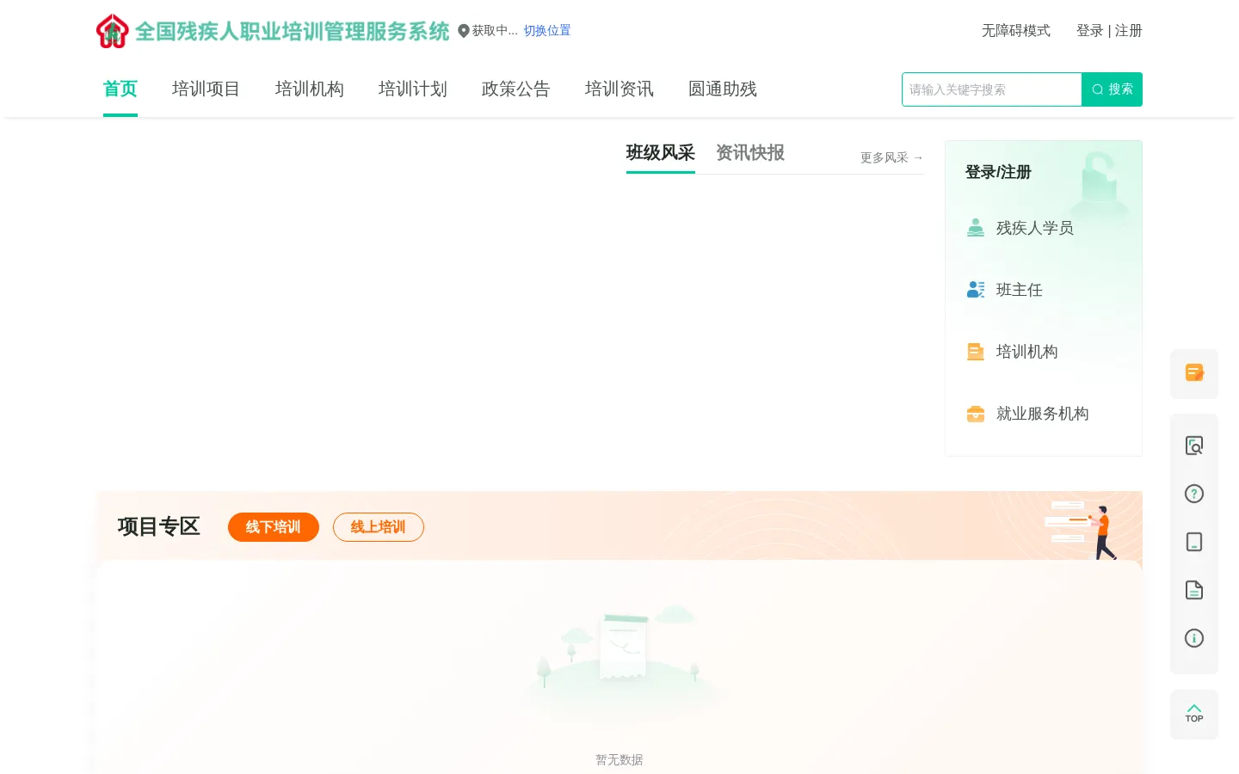Click the 培训机构 document icon

click(x=976, y=352)
